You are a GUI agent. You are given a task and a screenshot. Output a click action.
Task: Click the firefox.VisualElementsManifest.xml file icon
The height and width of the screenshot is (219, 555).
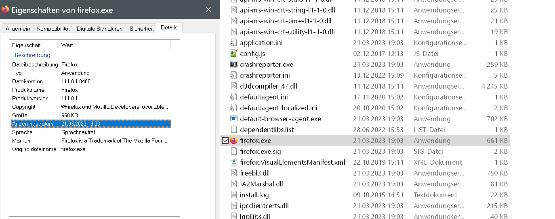233,162
